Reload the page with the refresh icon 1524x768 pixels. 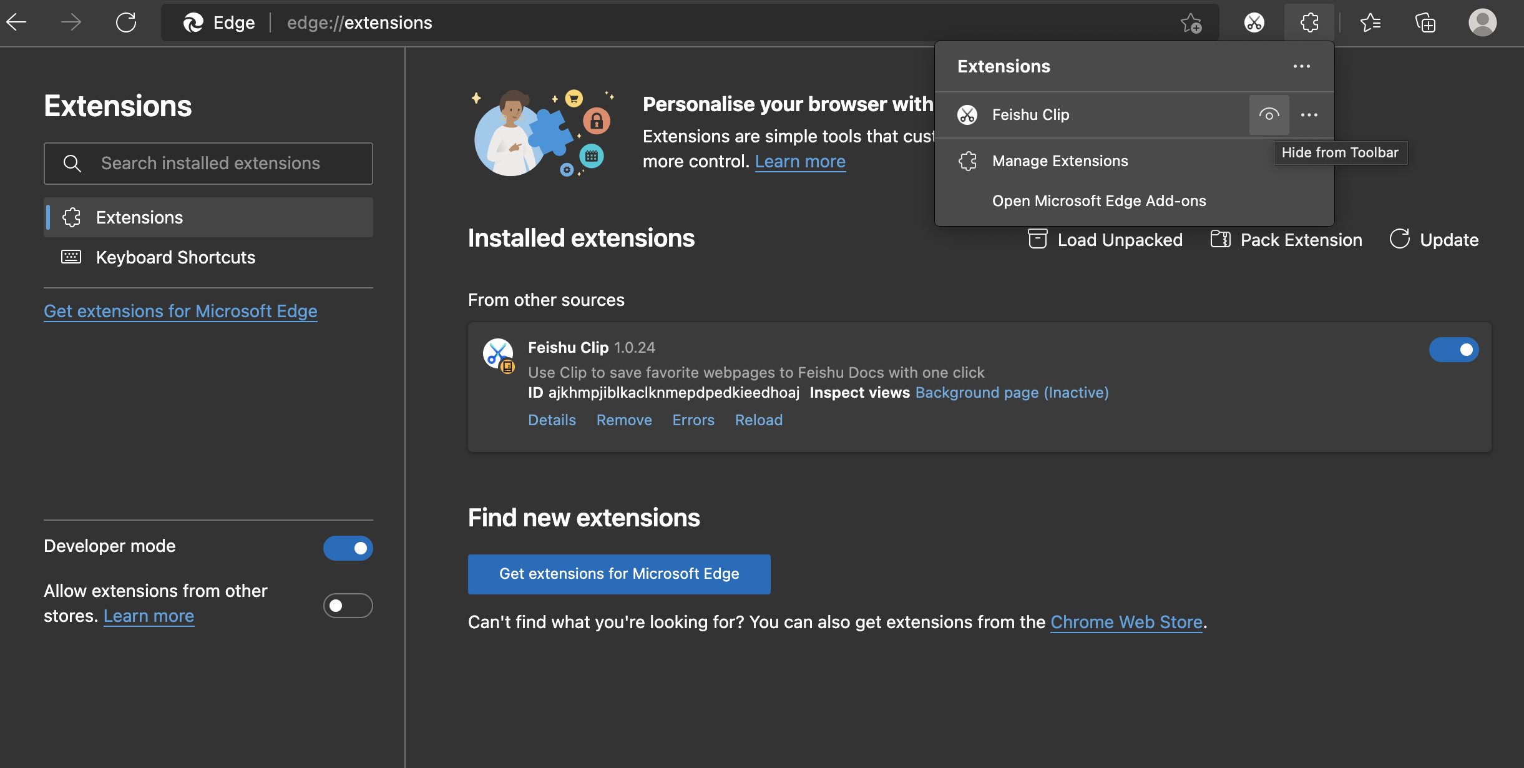126,22
